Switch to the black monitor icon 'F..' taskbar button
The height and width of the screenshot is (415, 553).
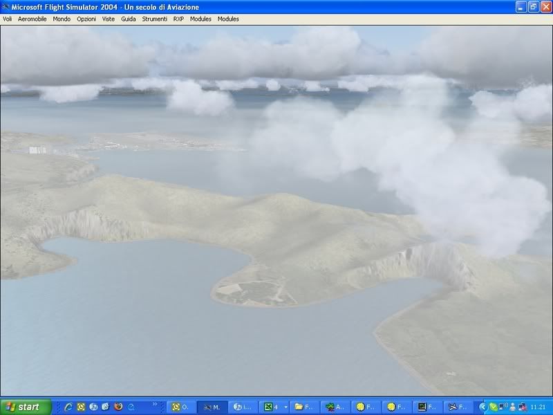[427, 407]
